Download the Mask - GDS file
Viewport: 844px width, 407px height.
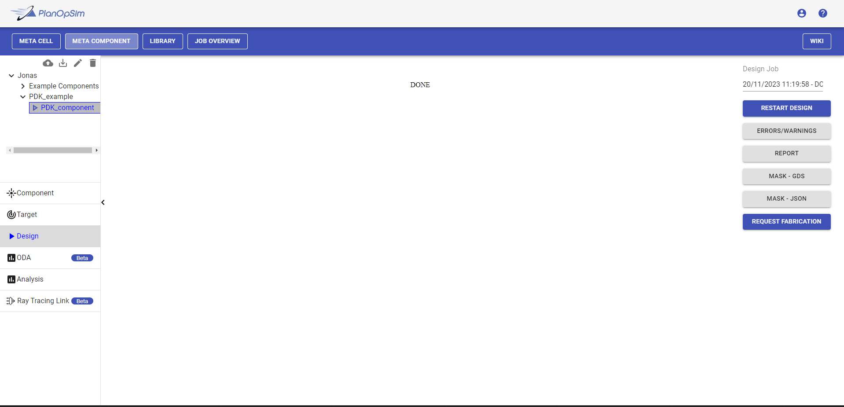786,176
